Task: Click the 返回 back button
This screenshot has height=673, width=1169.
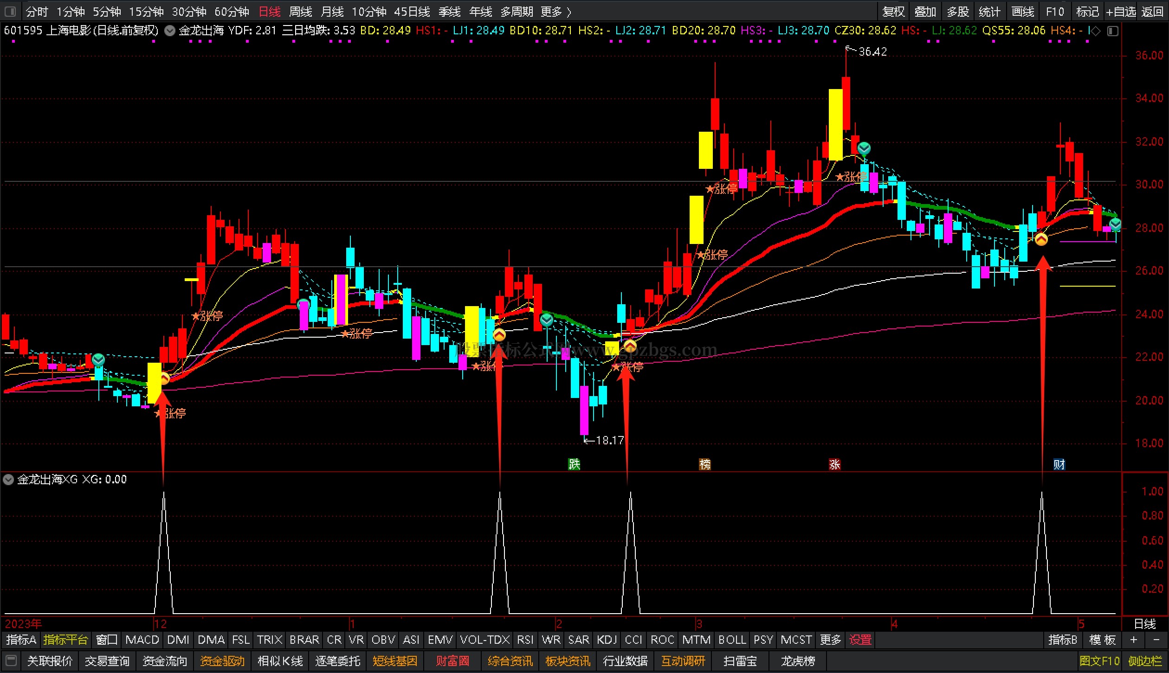Action: coord(1152,11)
